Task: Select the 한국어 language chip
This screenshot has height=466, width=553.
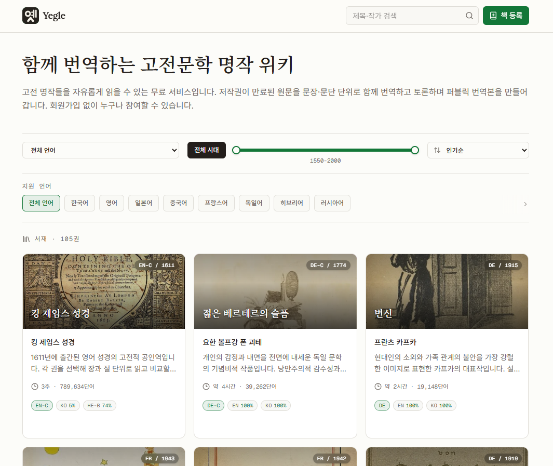Action: coord(79,203)
